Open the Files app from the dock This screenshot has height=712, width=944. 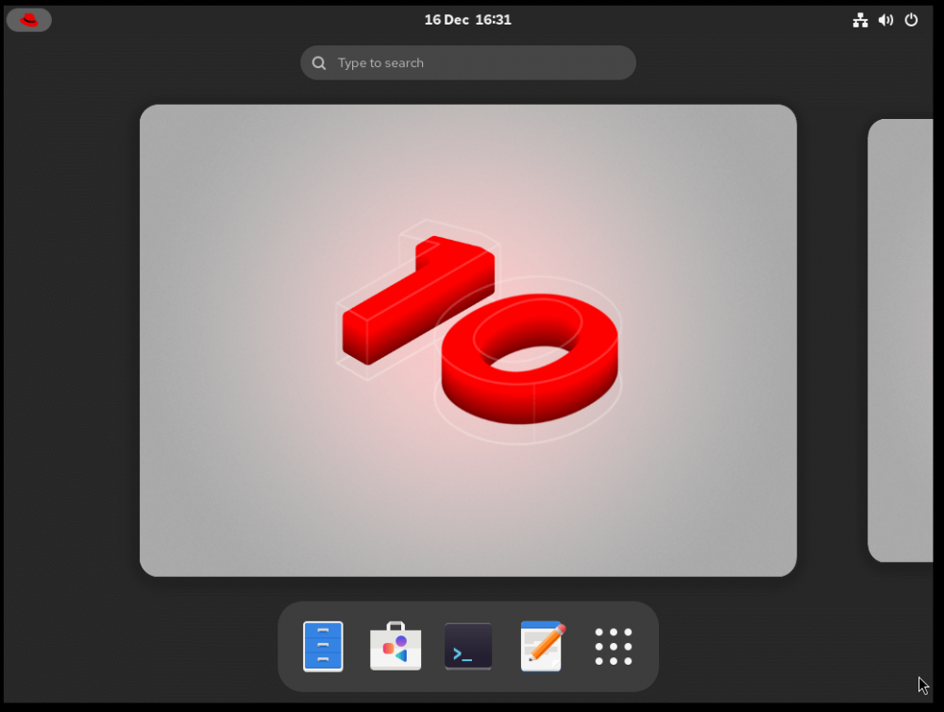point(323,646)
